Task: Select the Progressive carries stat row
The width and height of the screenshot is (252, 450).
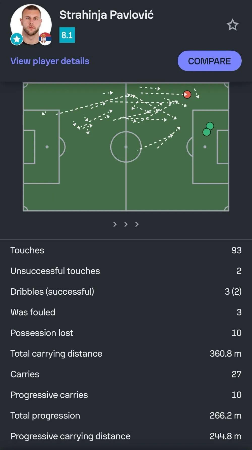Action: pos(126,395)
